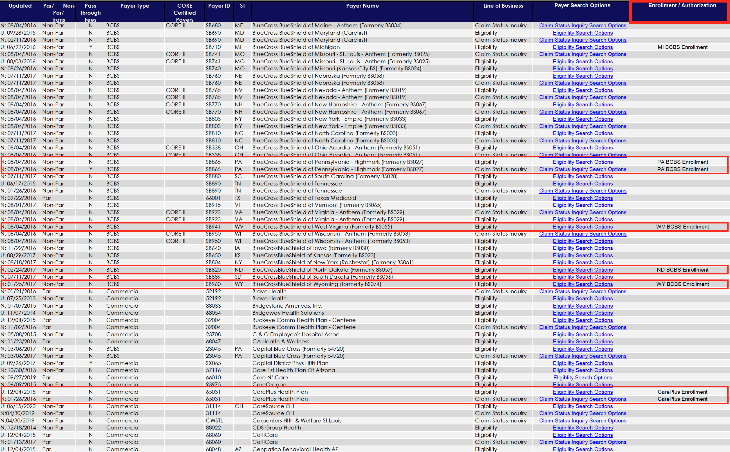Screen dimensions: 730x452
Task: Open Eligibility Search Options for West Virginia BCBS
Action: [x=582, y=227]
